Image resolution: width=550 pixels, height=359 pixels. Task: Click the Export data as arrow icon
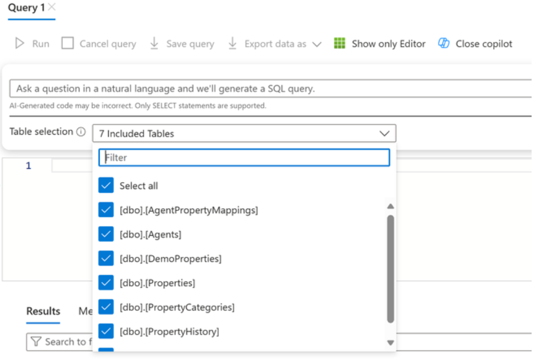tap(233, 44)
